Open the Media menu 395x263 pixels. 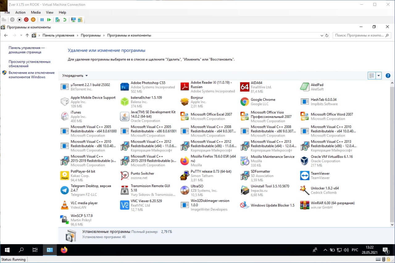pos(36,12)
